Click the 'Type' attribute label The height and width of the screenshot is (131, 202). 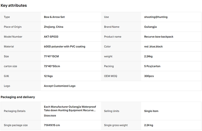click(x=7, y=17)
